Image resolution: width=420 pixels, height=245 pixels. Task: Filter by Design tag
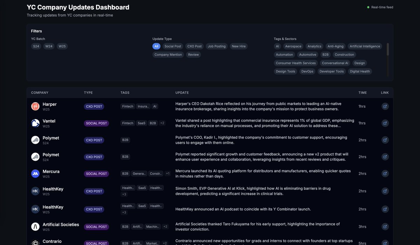pos(359,63)
